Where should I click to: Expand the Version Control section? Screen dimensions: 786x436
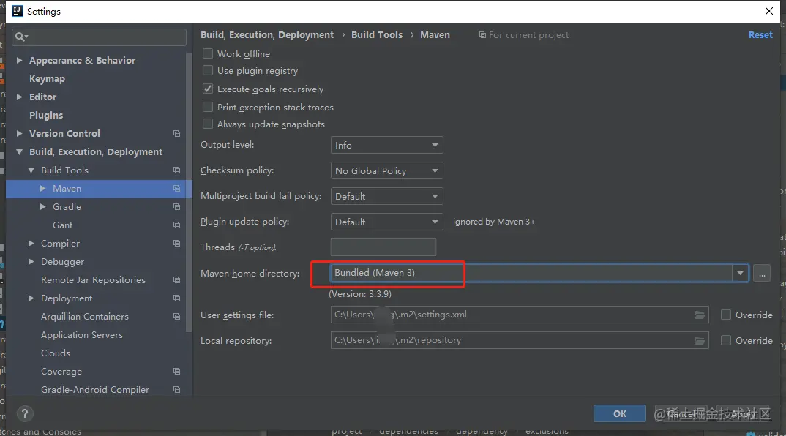tap(19, 133)
